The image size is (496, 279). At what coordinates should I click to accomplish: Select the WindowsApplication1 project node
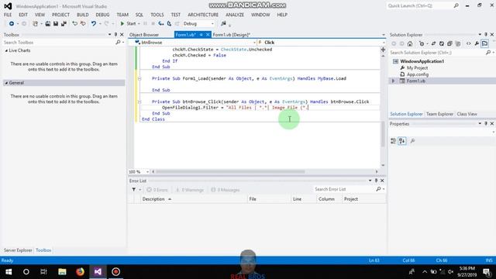pyautogui.click(x=422, y=61)
